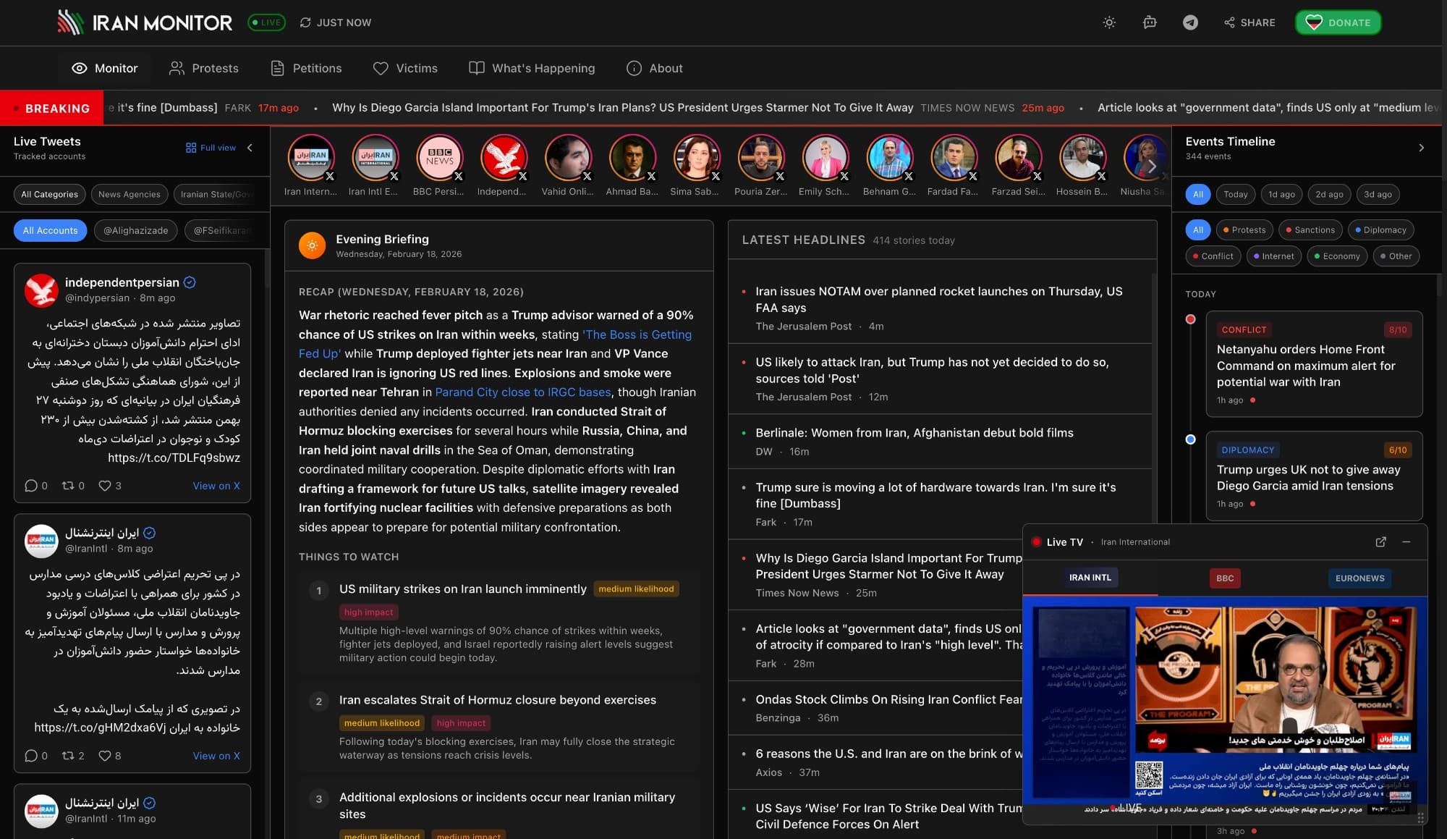Click the green DONATE button
Image resolution: width=1447 pixels, height=839 pixels.
(x=1338, y=22)
